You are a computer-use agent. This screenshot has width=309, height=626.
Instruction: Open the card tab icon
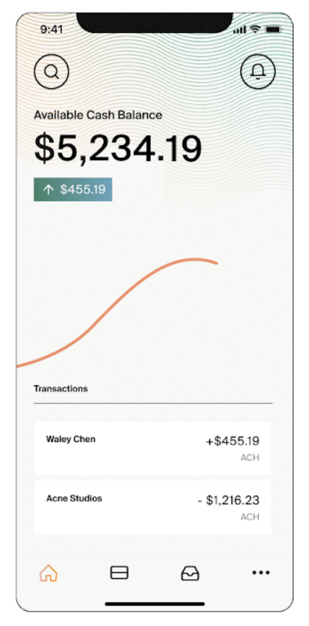pos(119,573)
